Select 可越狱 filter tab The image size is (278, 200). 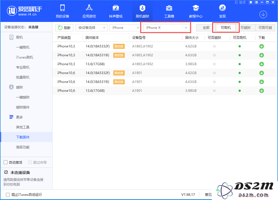click(246, 28)
